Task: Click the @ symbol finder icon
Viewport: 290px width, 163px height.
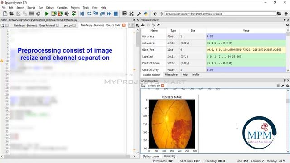Action: [x=38, y=14]
